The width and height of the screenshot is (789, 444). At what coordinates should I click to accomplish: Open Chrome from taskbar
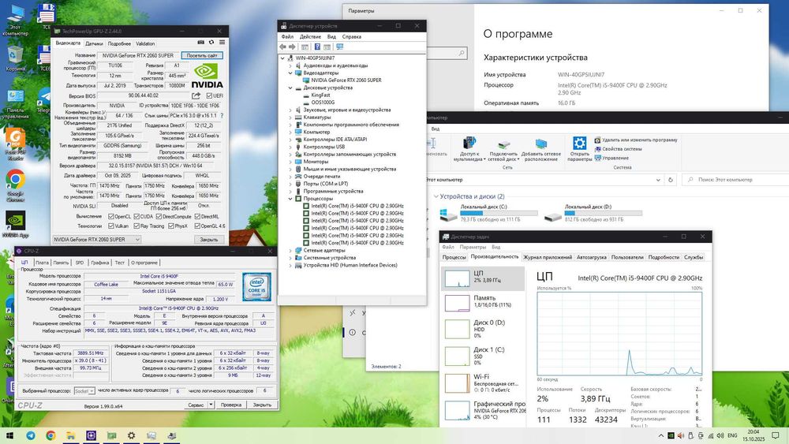coord(50,435)
